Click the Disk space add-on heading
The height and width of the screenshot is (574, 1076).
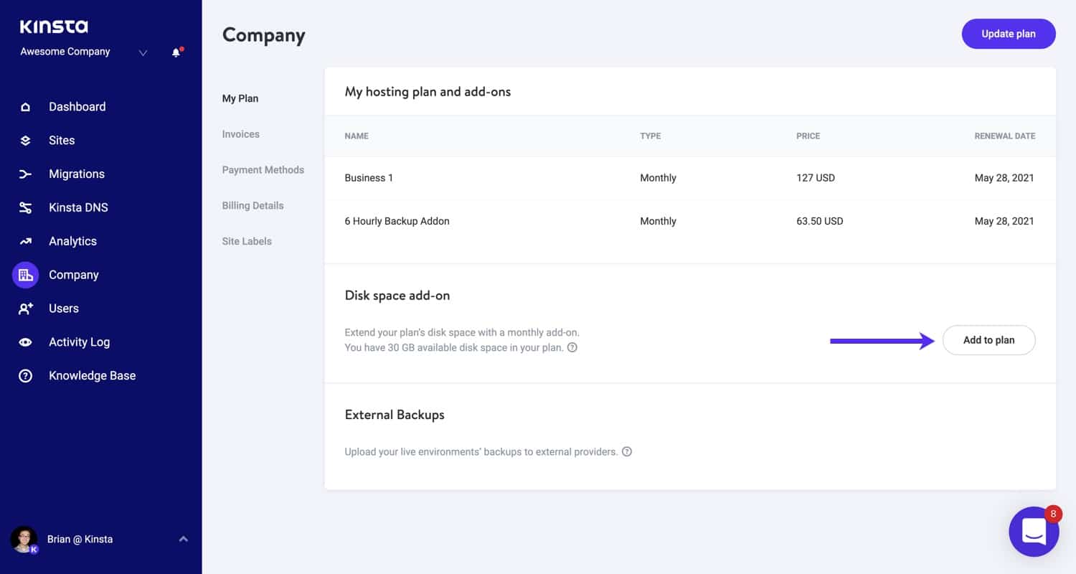coord(397,296)
